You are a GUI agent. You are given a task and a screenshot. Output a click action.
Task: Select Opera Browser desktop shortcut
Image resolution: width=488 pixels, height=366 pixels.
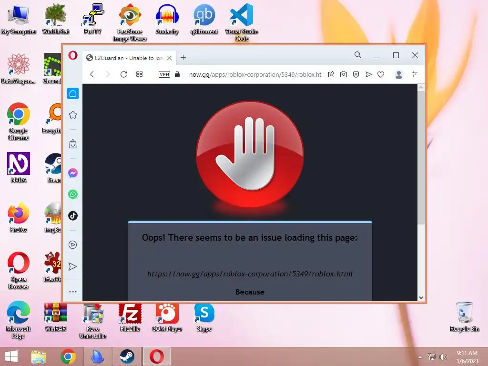click(19, 271)
